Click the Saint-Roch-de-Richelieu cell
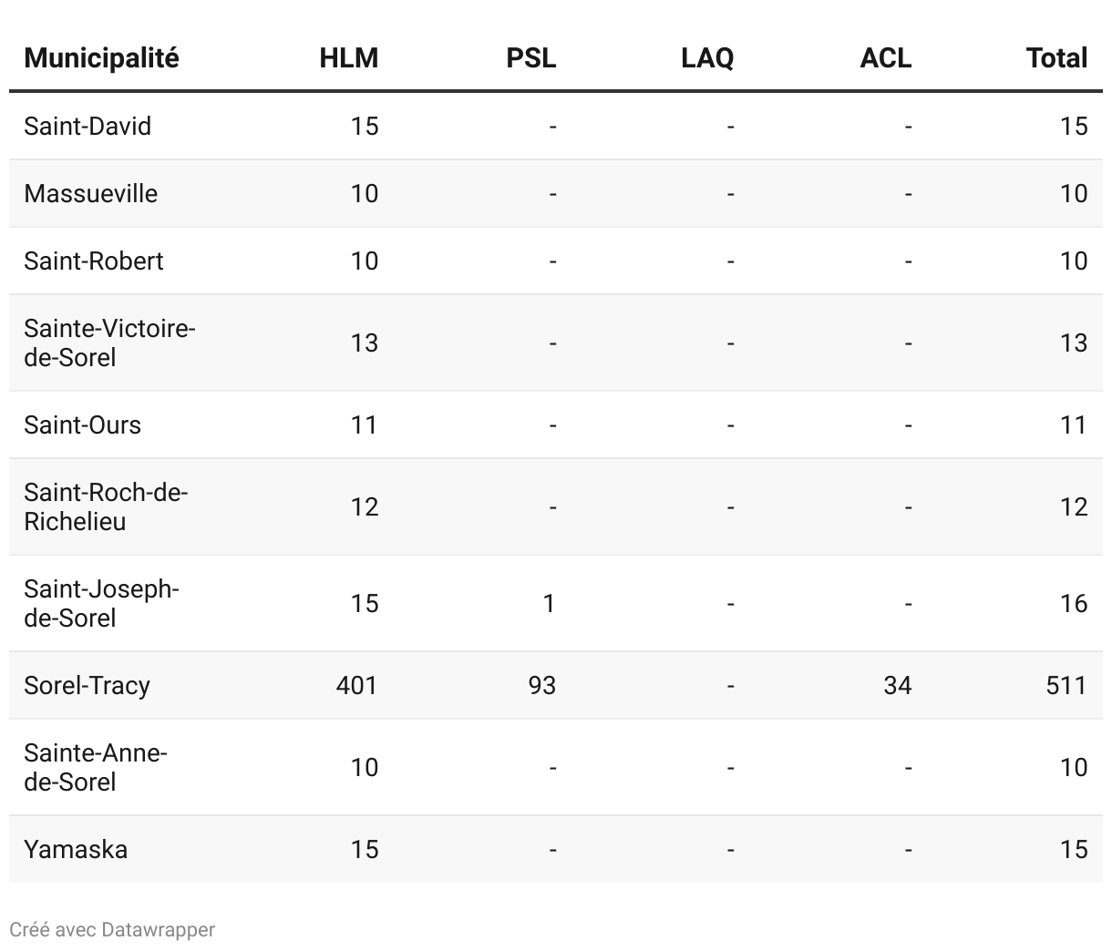Image resolution: width=1112 pixels, height=951 pixels. (106, 506)
